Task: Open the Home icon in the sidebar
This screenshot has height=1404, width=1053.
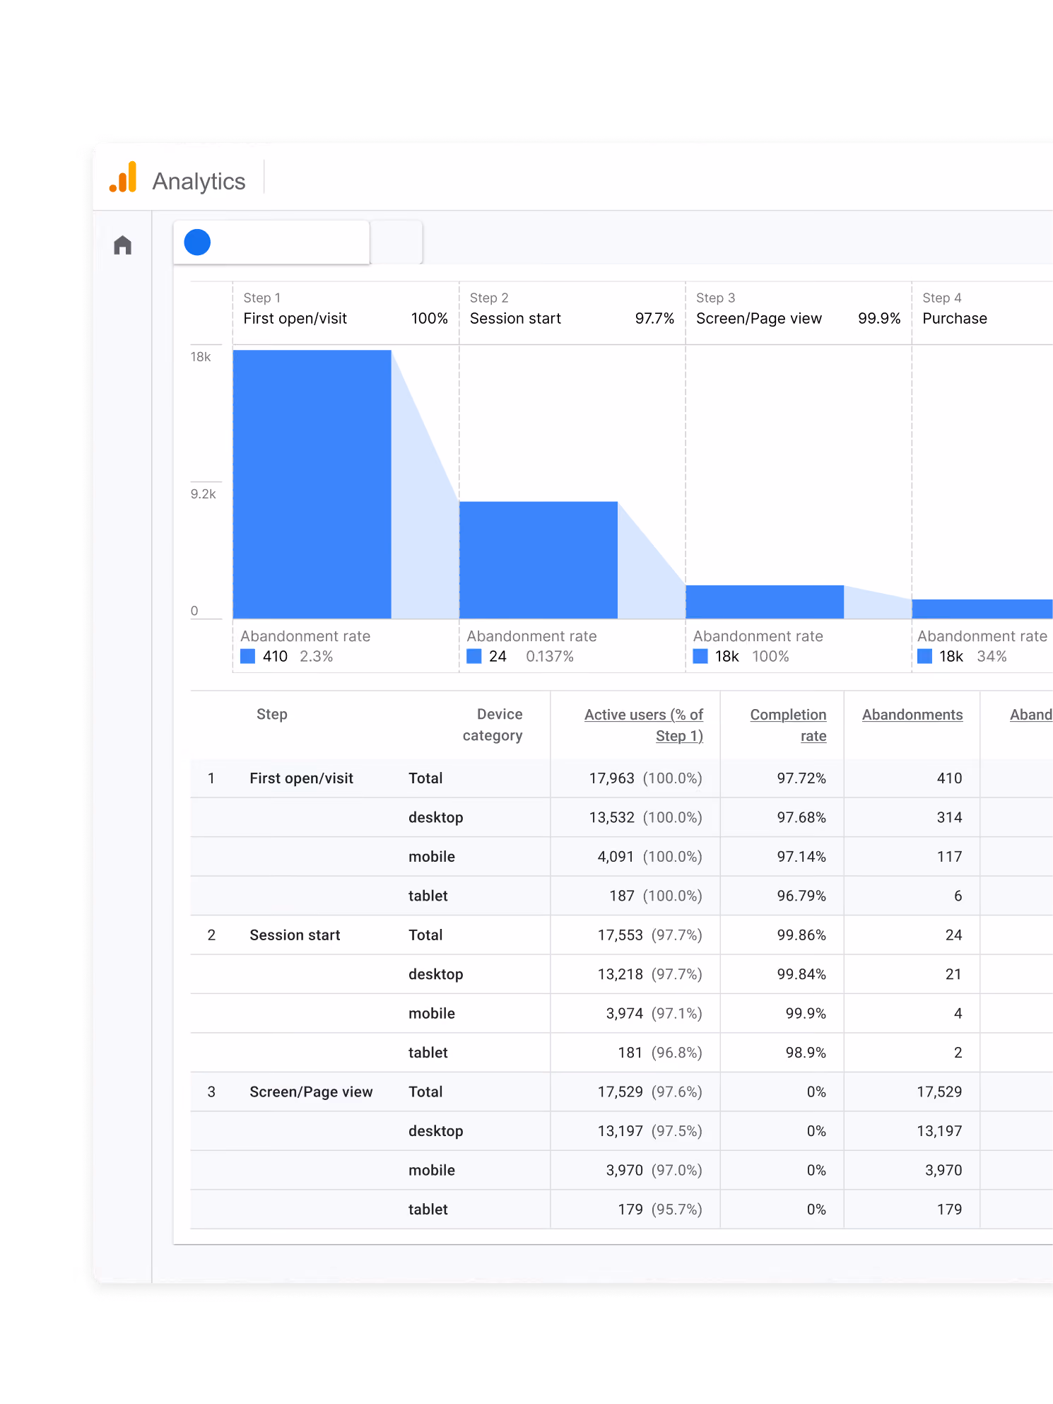Action: coord(123,245)
